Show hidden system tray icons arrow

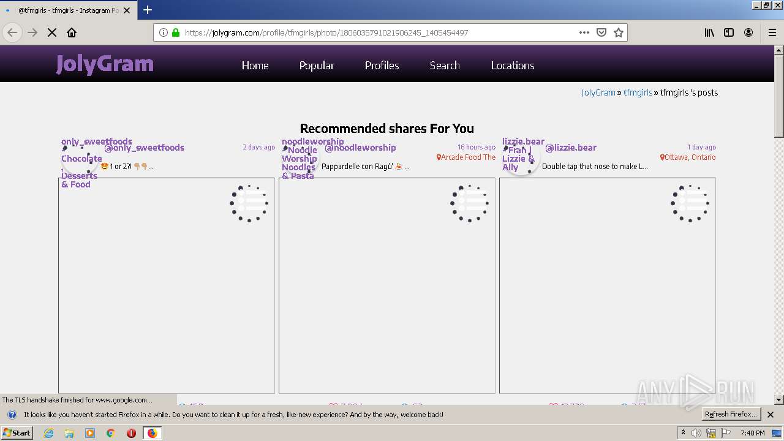pos(683,433)
